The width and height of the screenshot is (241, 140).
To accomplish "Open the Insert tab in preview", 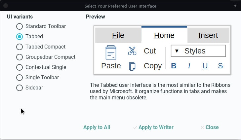I will (x=208, y=35).
